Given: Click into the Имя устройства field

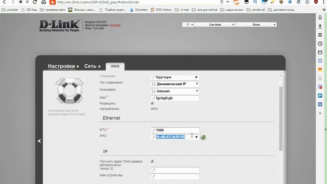Looking at the screenshot, I should pyautogui.click(x=175, y=176).
